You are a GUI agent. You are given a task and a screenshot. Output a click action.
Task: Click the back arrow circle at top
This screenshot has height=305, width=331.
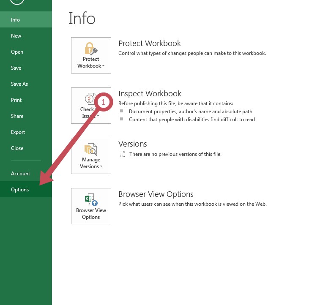coord(17,2)
